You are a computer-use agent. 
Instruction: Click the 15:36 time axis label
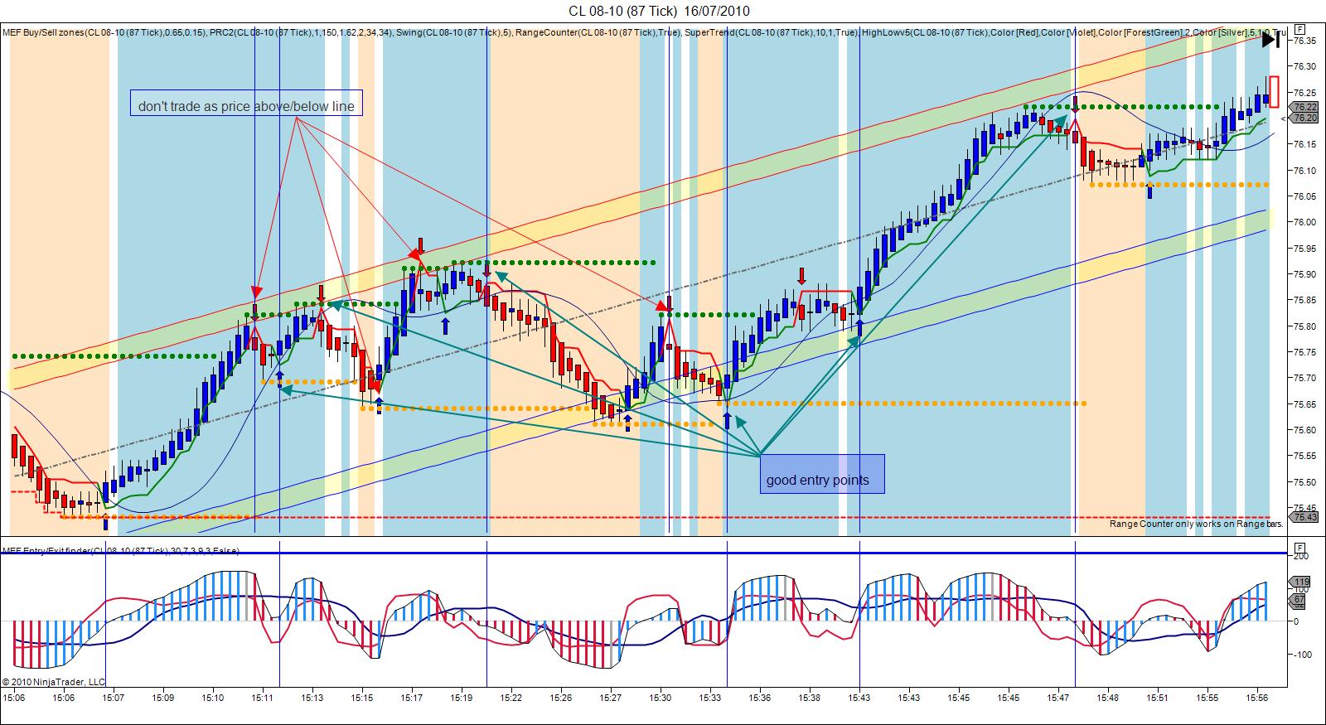click(759, 698)
